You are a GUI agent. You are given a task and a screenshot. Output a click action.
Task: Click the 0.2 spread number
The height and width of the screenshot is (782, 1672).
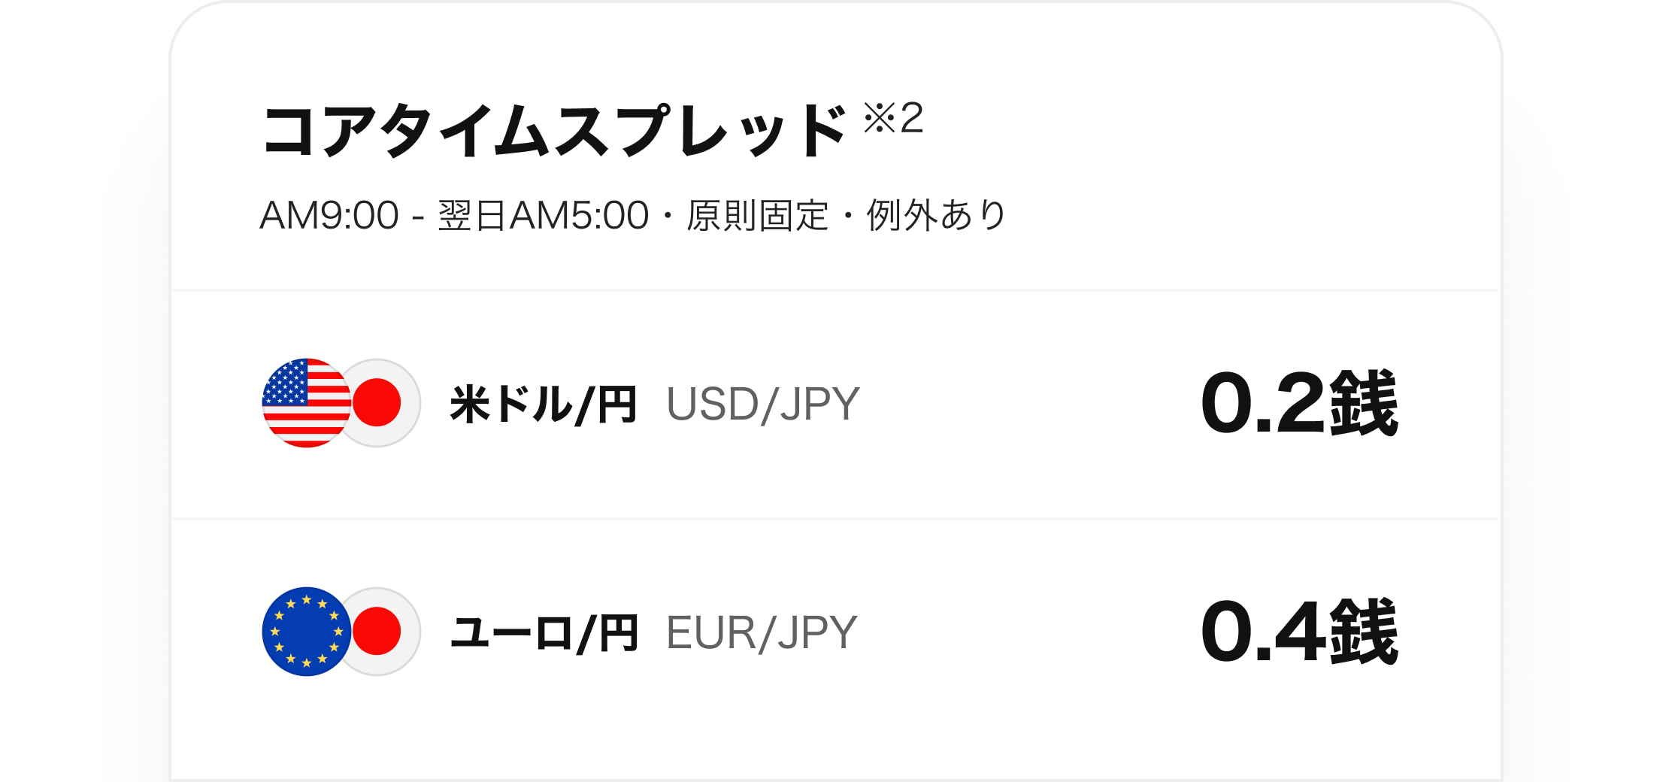coord(1262,404)
